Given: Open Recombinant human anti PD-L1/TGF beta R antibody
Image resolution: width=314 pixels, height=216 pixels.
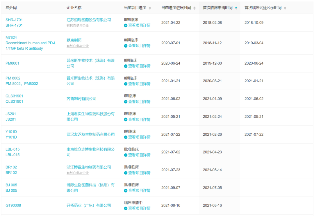Looking at the screenshot, I should 31,46.
